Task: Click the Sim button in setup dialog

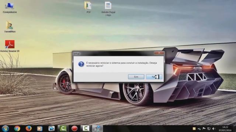Action: 136,77
